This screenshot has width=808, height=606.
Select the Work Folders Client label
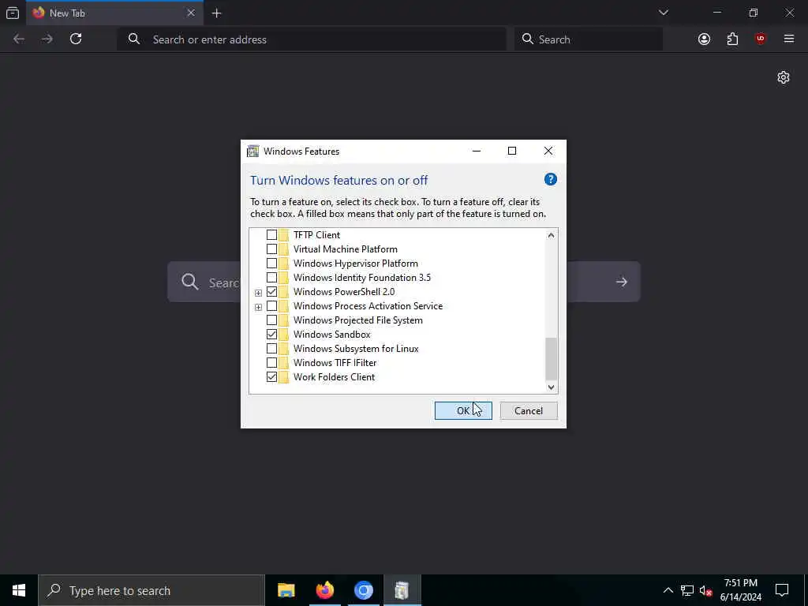(x=334, y=377)
